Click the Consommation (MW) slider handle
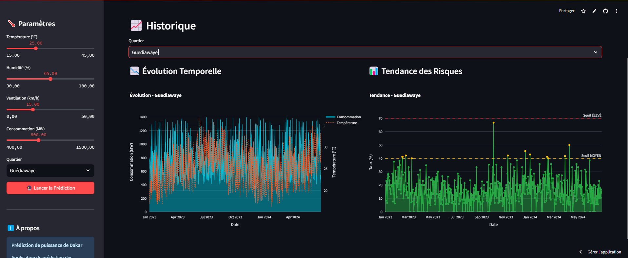Image resolution: width=628 pixels, height=258 pixels. click(38, 140)
